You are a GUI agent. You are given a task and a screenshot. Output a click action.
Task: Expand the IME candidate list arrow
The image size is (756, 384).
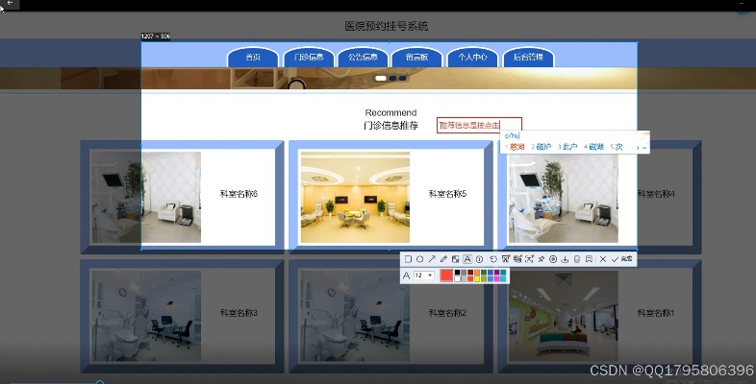coord(643,147)
